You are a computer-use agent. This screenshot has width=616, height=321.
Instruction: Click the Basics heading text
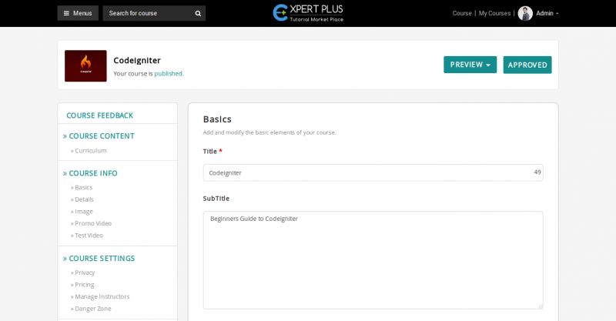217,119
